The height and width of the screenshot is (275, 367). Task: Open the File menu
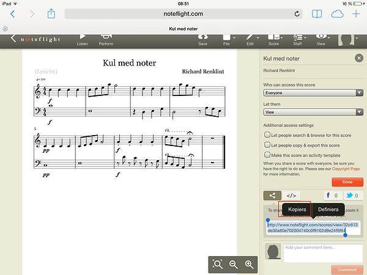click(228, 40)
